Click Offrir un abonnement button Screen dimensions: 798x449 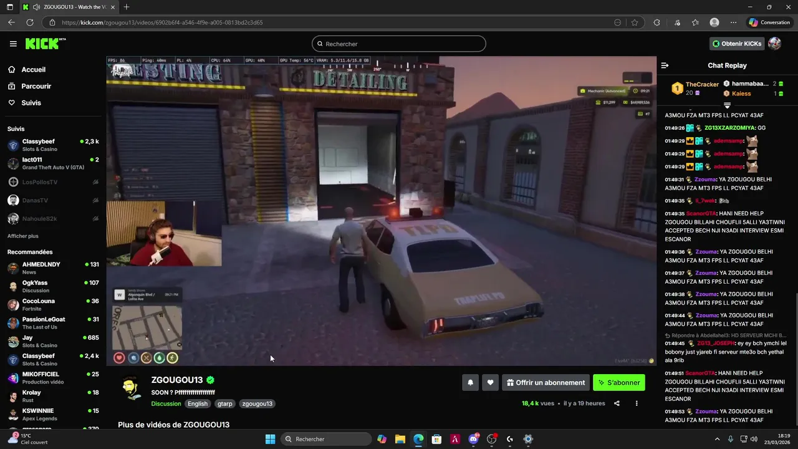(546, 383)
